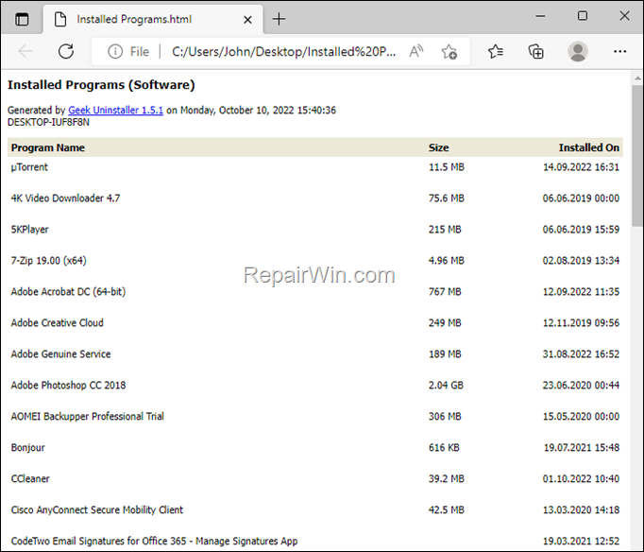Viewport: 644px width, 552px height.
Task: Open the Favorites list icon
Action: point(496,52)
